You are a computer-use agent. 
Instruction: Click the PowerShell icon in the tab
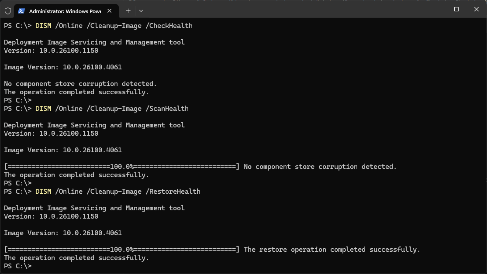click(21, 11)
